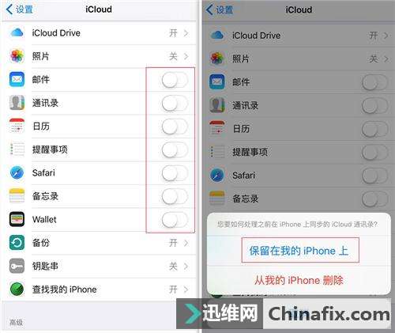The image size is (395, 333).
Task: Toggle the 邮件 switch in left screen
Action: (x=175, y=80)
